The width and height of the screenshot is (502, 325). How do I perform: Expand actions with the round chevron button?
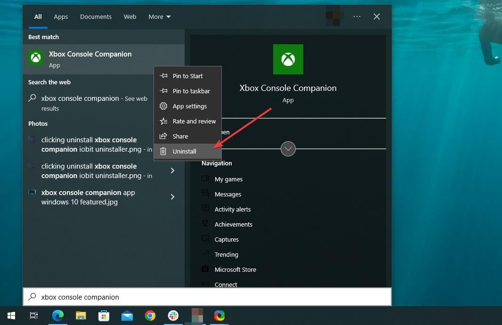(x=288, y=149)
